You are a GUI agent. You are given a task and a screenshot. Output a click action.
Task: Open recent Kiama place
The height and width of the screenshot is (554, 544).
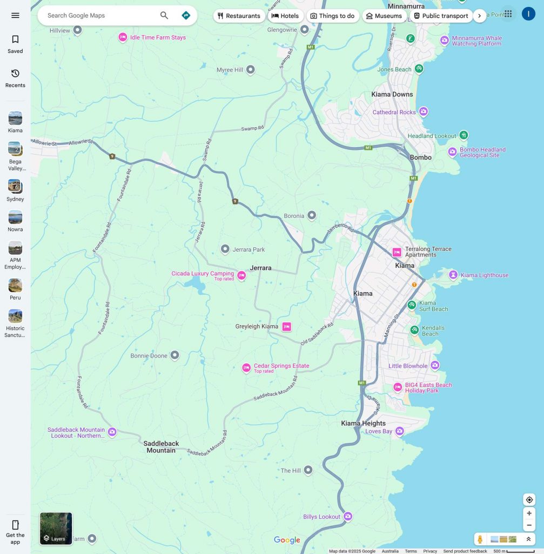click(x=15, y=122)
